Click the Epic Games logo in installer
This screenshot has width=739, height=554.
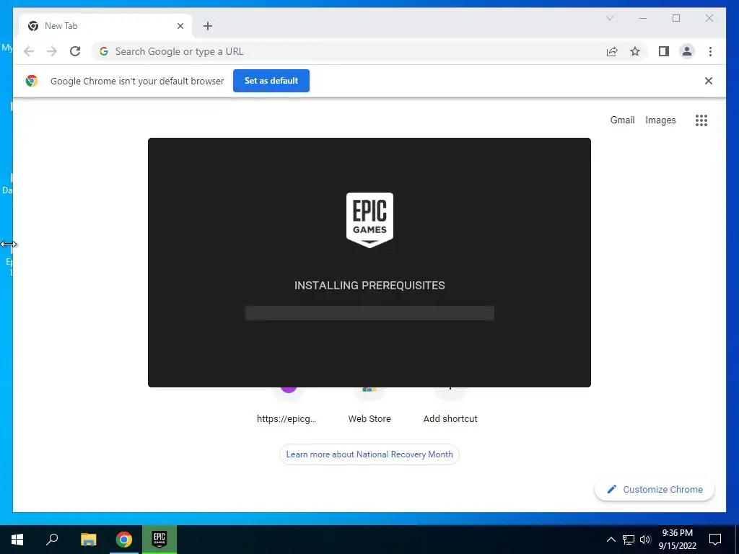(x=369, y=219)
